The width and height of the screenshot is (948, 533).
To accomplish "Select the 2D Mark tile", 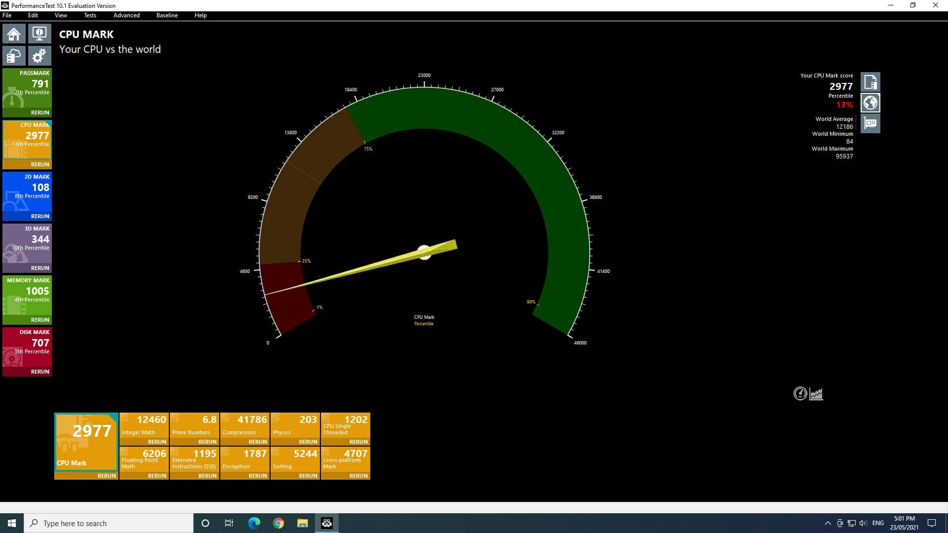I will point(27,191).
